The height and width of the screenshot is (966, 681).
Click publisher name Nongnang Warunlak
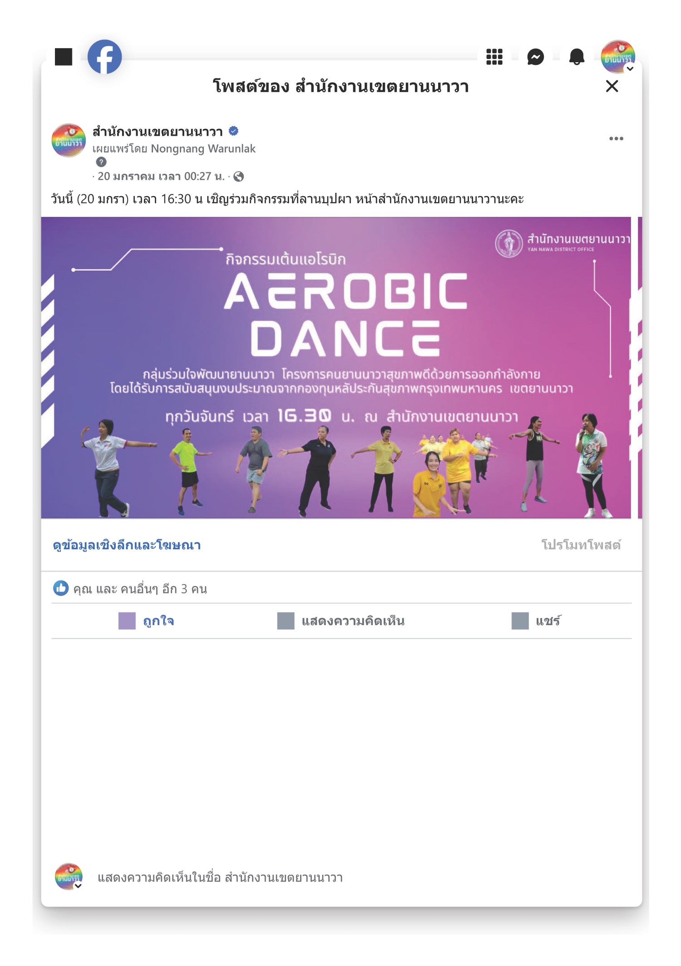pos(203,149)
